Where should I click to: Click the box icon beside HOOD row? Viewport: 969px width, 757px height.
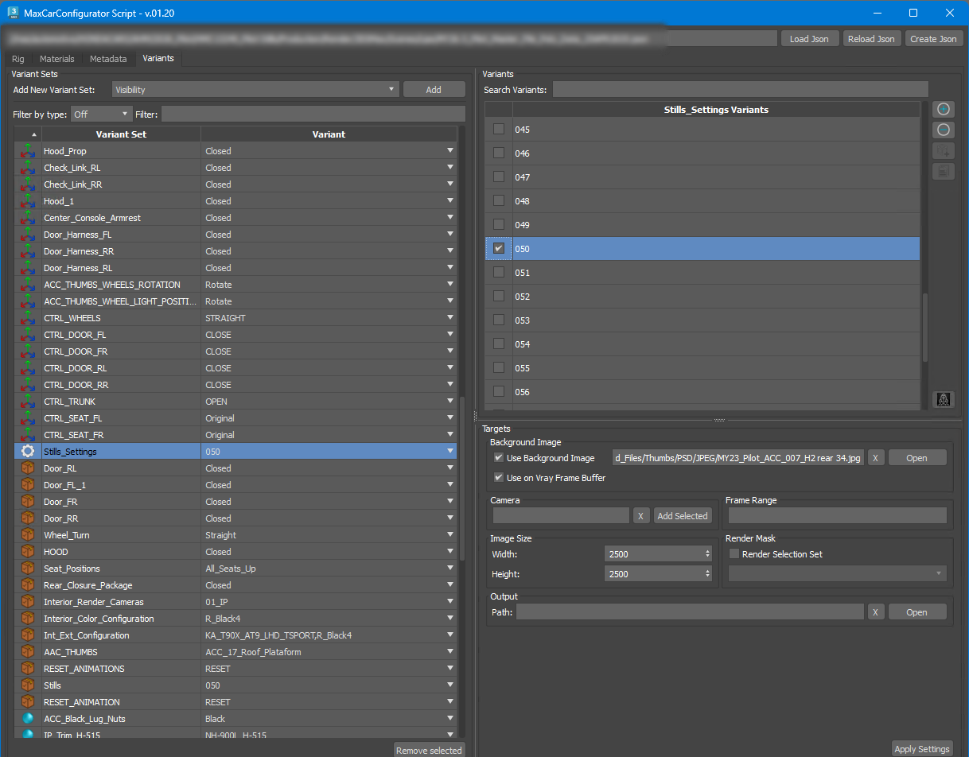coord(28,552)
